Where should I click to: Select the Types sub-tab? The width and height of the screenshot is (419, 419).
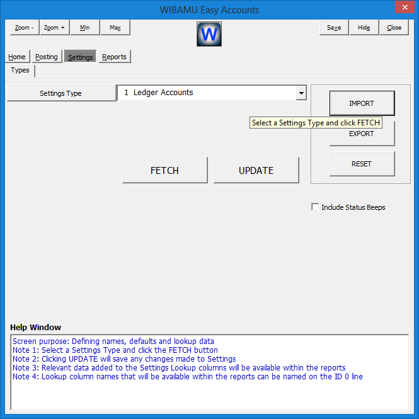pos(20,71)
